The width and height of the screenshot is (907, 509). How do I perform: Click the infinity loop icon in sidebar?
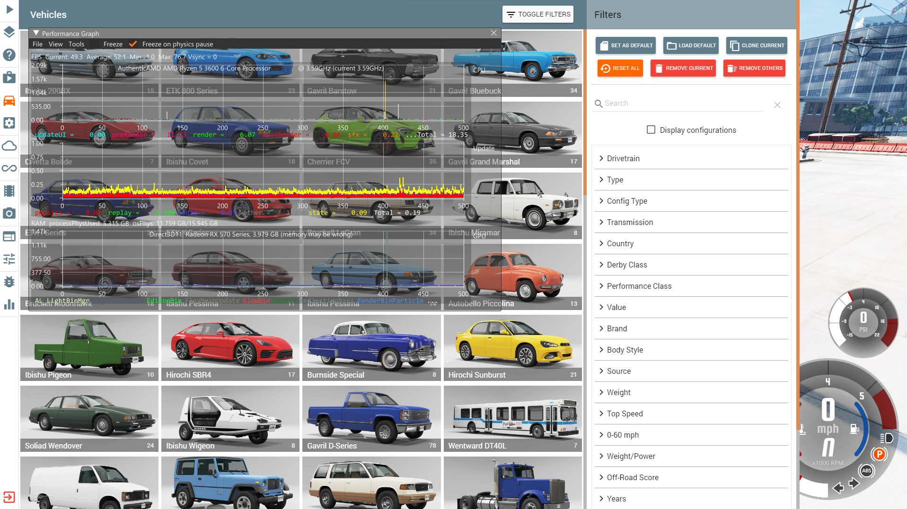coord(9,168)
